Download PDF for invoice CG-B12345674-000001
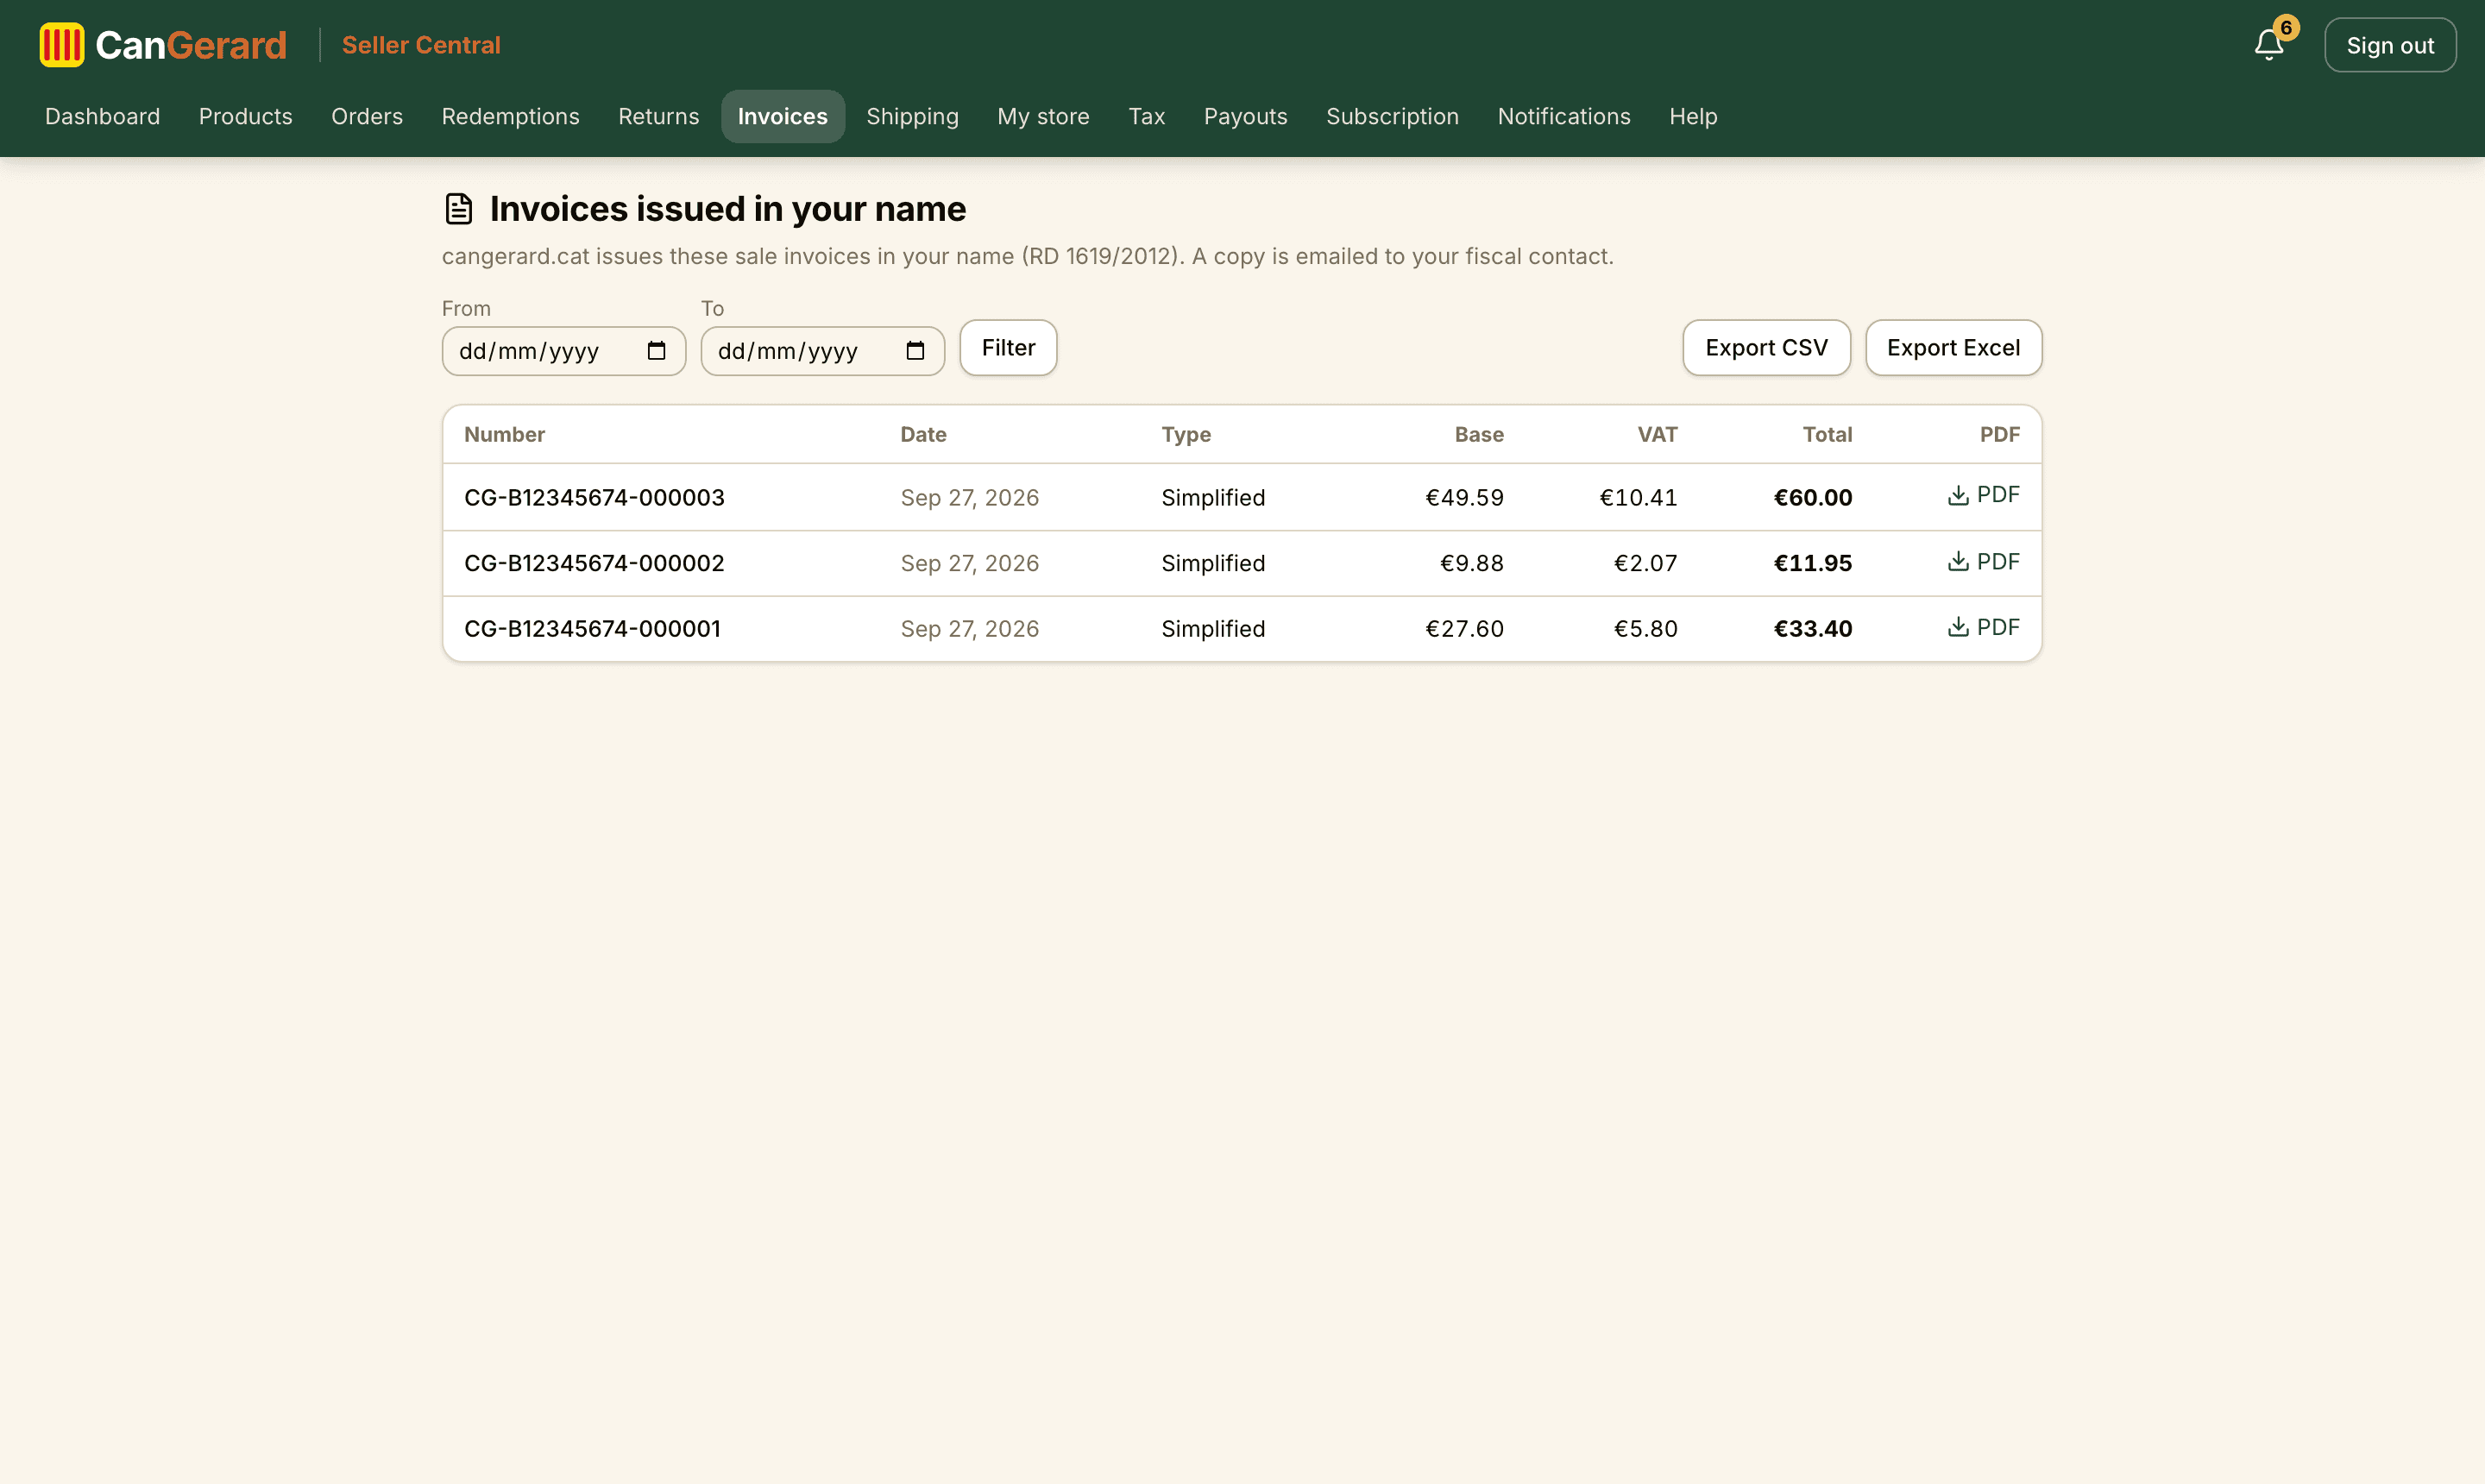Image resolution: width=2485 pixels, height=1484 pixels. click(x=1983, y=627)
